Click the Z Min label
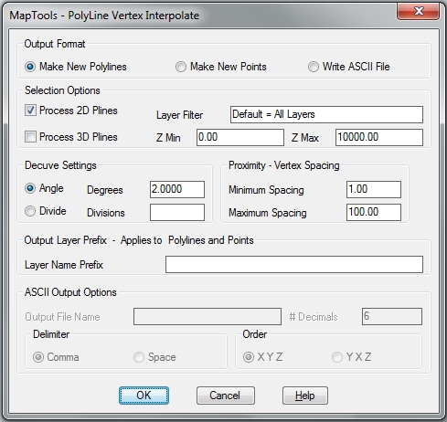The image size is (447, 422). [x=168, y=138]
